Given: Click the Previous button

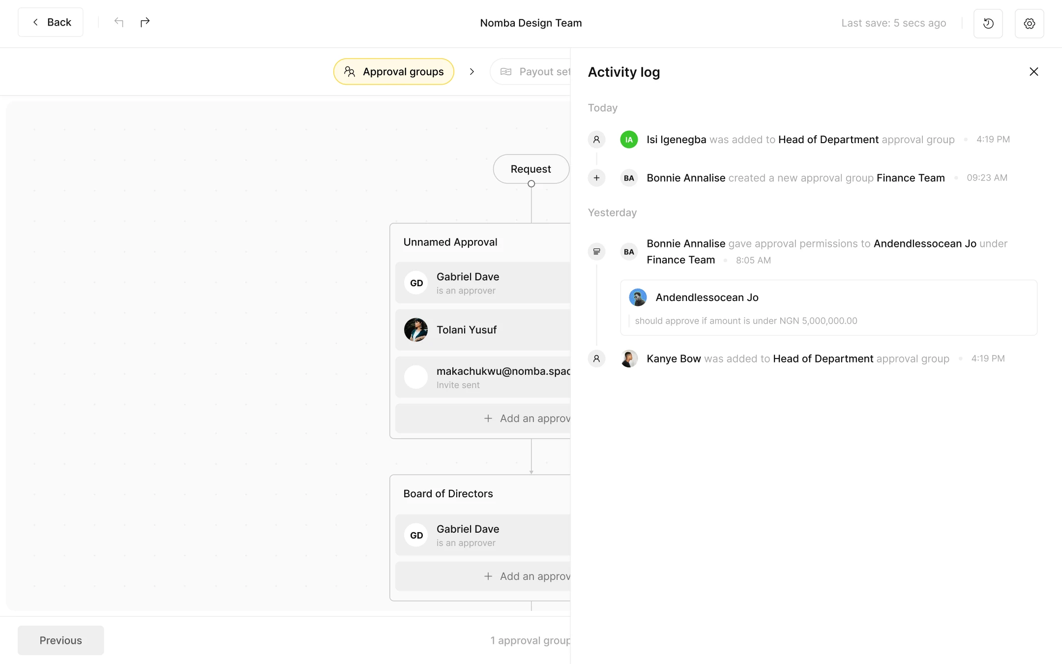Looking at the screenshot, I should point(60,640).
